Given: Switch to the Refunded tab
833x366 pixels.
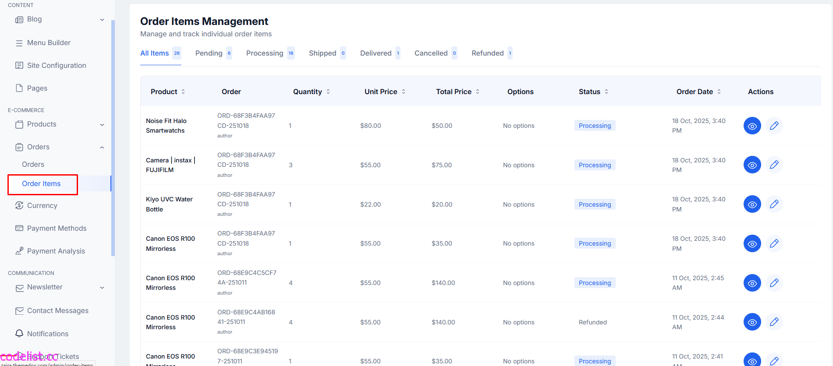Looking at the screenshot, I should [x=492, y=53].
